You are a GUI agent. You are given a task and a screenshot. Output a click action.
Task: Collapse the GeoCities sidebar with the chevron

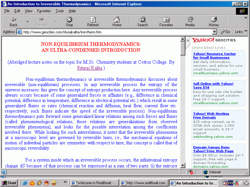188,41
